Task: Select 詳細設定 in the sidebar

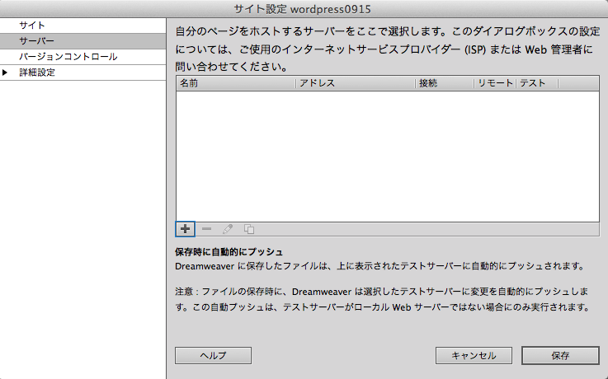Action: tap(83, 73)
